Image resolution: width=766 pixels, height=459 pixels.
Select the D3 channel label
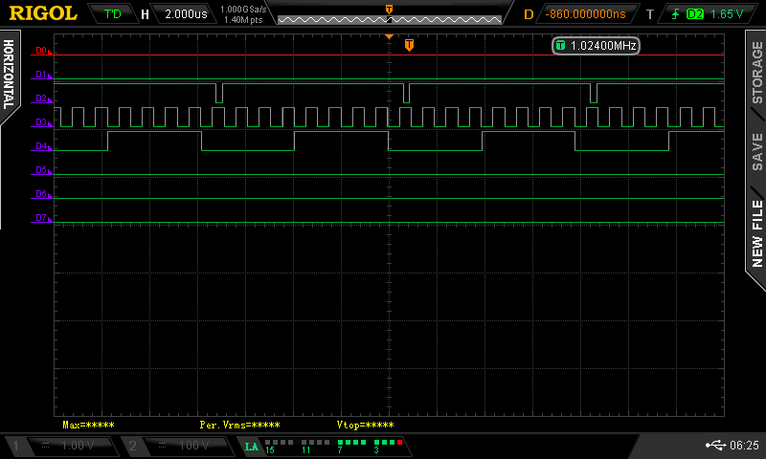(x=41, y=122)
